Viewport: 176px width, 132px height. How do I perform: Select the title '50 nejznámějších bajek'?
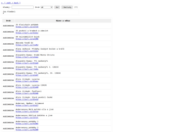[27, 37]
